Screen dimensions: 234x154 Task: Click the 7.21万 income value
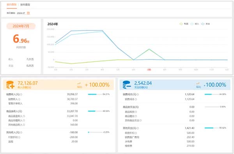coord(30,59)
